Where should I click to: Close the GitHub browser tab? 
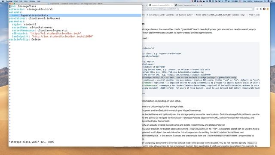[x=172, y=5]
